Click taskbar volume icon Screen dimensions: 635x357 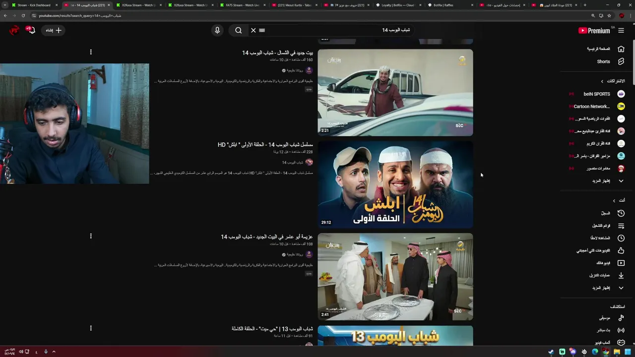[x=21, y=352]
